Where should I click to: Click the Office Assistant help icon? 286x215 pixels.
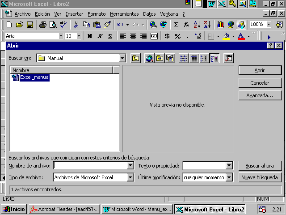pyautogui.click(x=280, y=24)
